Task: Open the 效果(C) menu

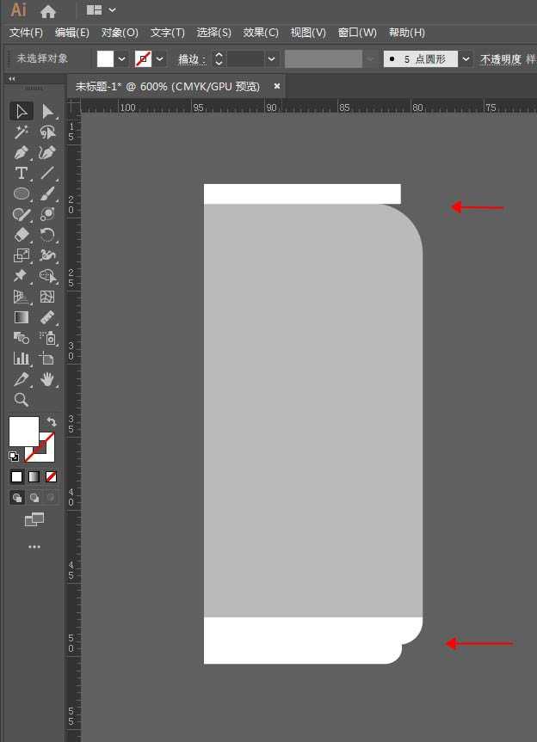Action: [x=261, y=33]
